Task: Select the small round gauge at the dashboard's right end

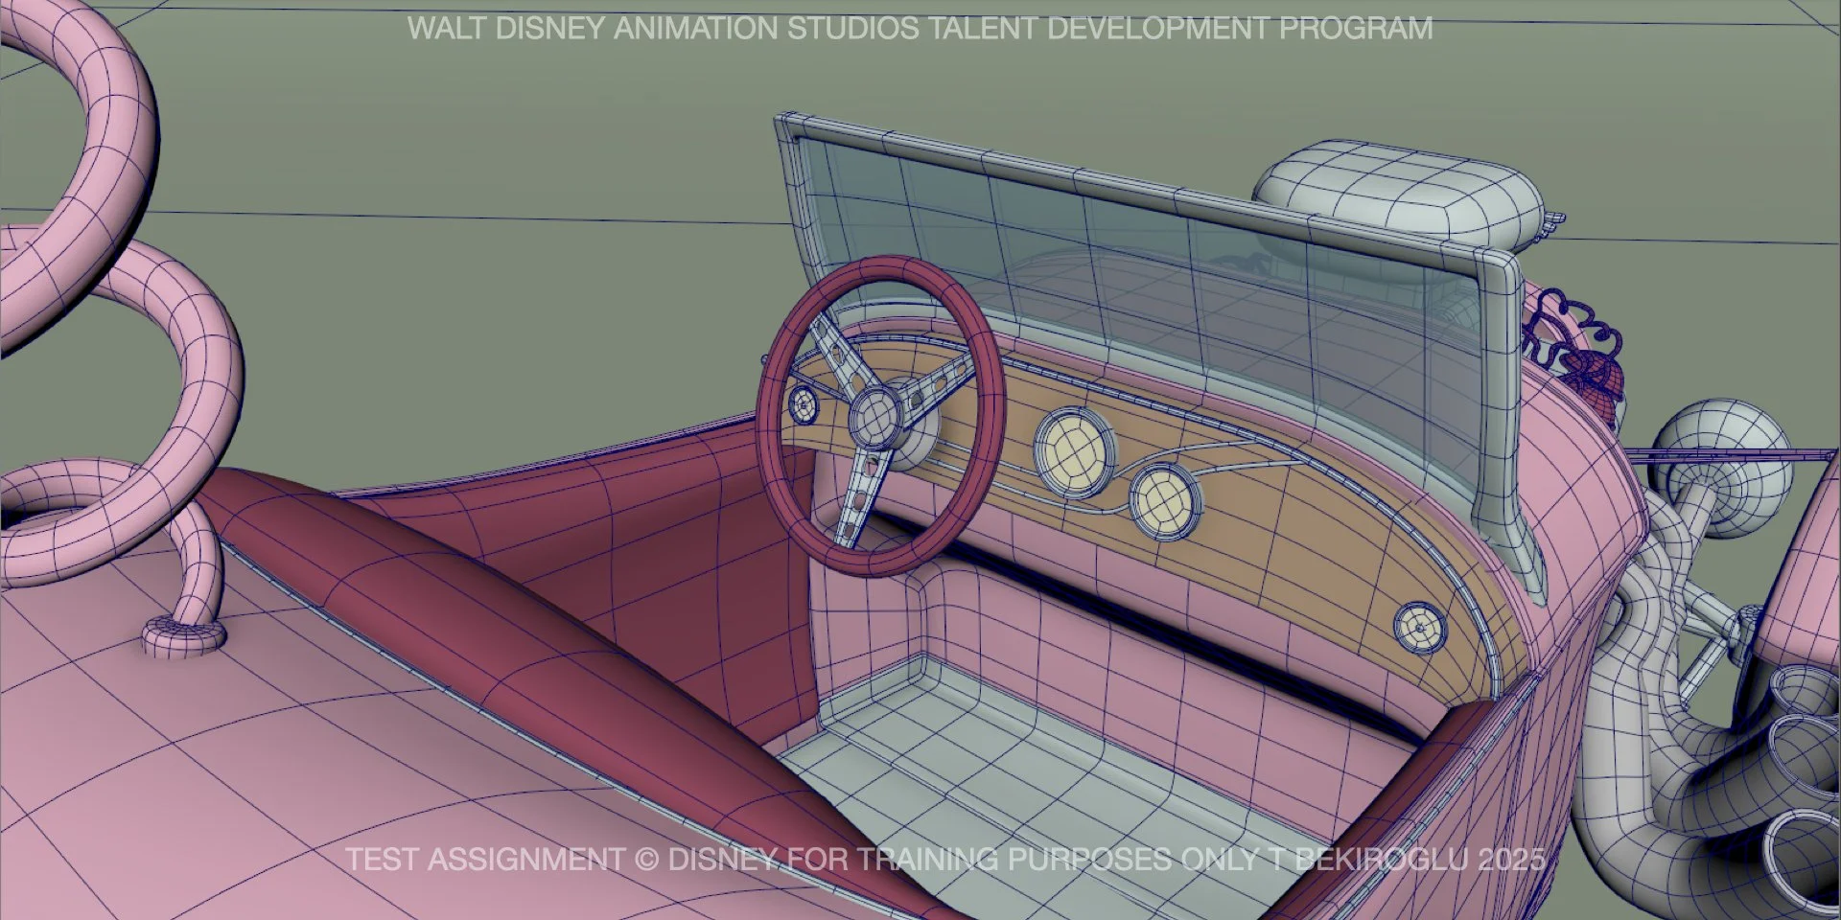Action: [x=1419, y=627]
